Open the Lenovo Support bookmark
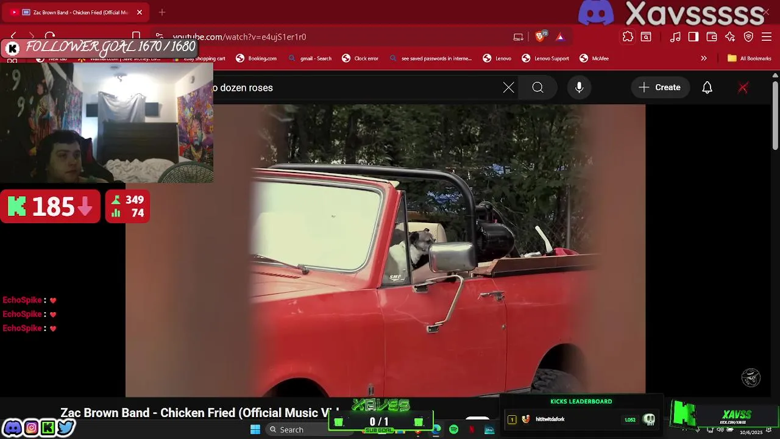 pyautogui.click(x=545, y=59)
